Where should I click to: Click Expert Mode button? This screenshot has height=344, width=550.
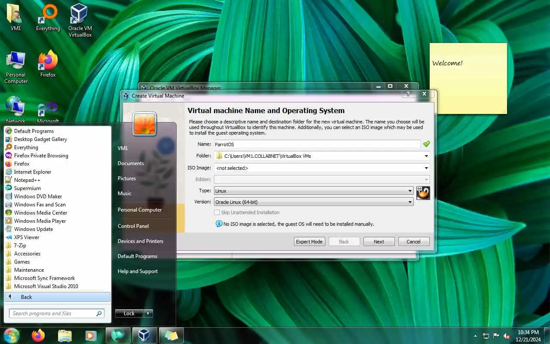(309, 242)
